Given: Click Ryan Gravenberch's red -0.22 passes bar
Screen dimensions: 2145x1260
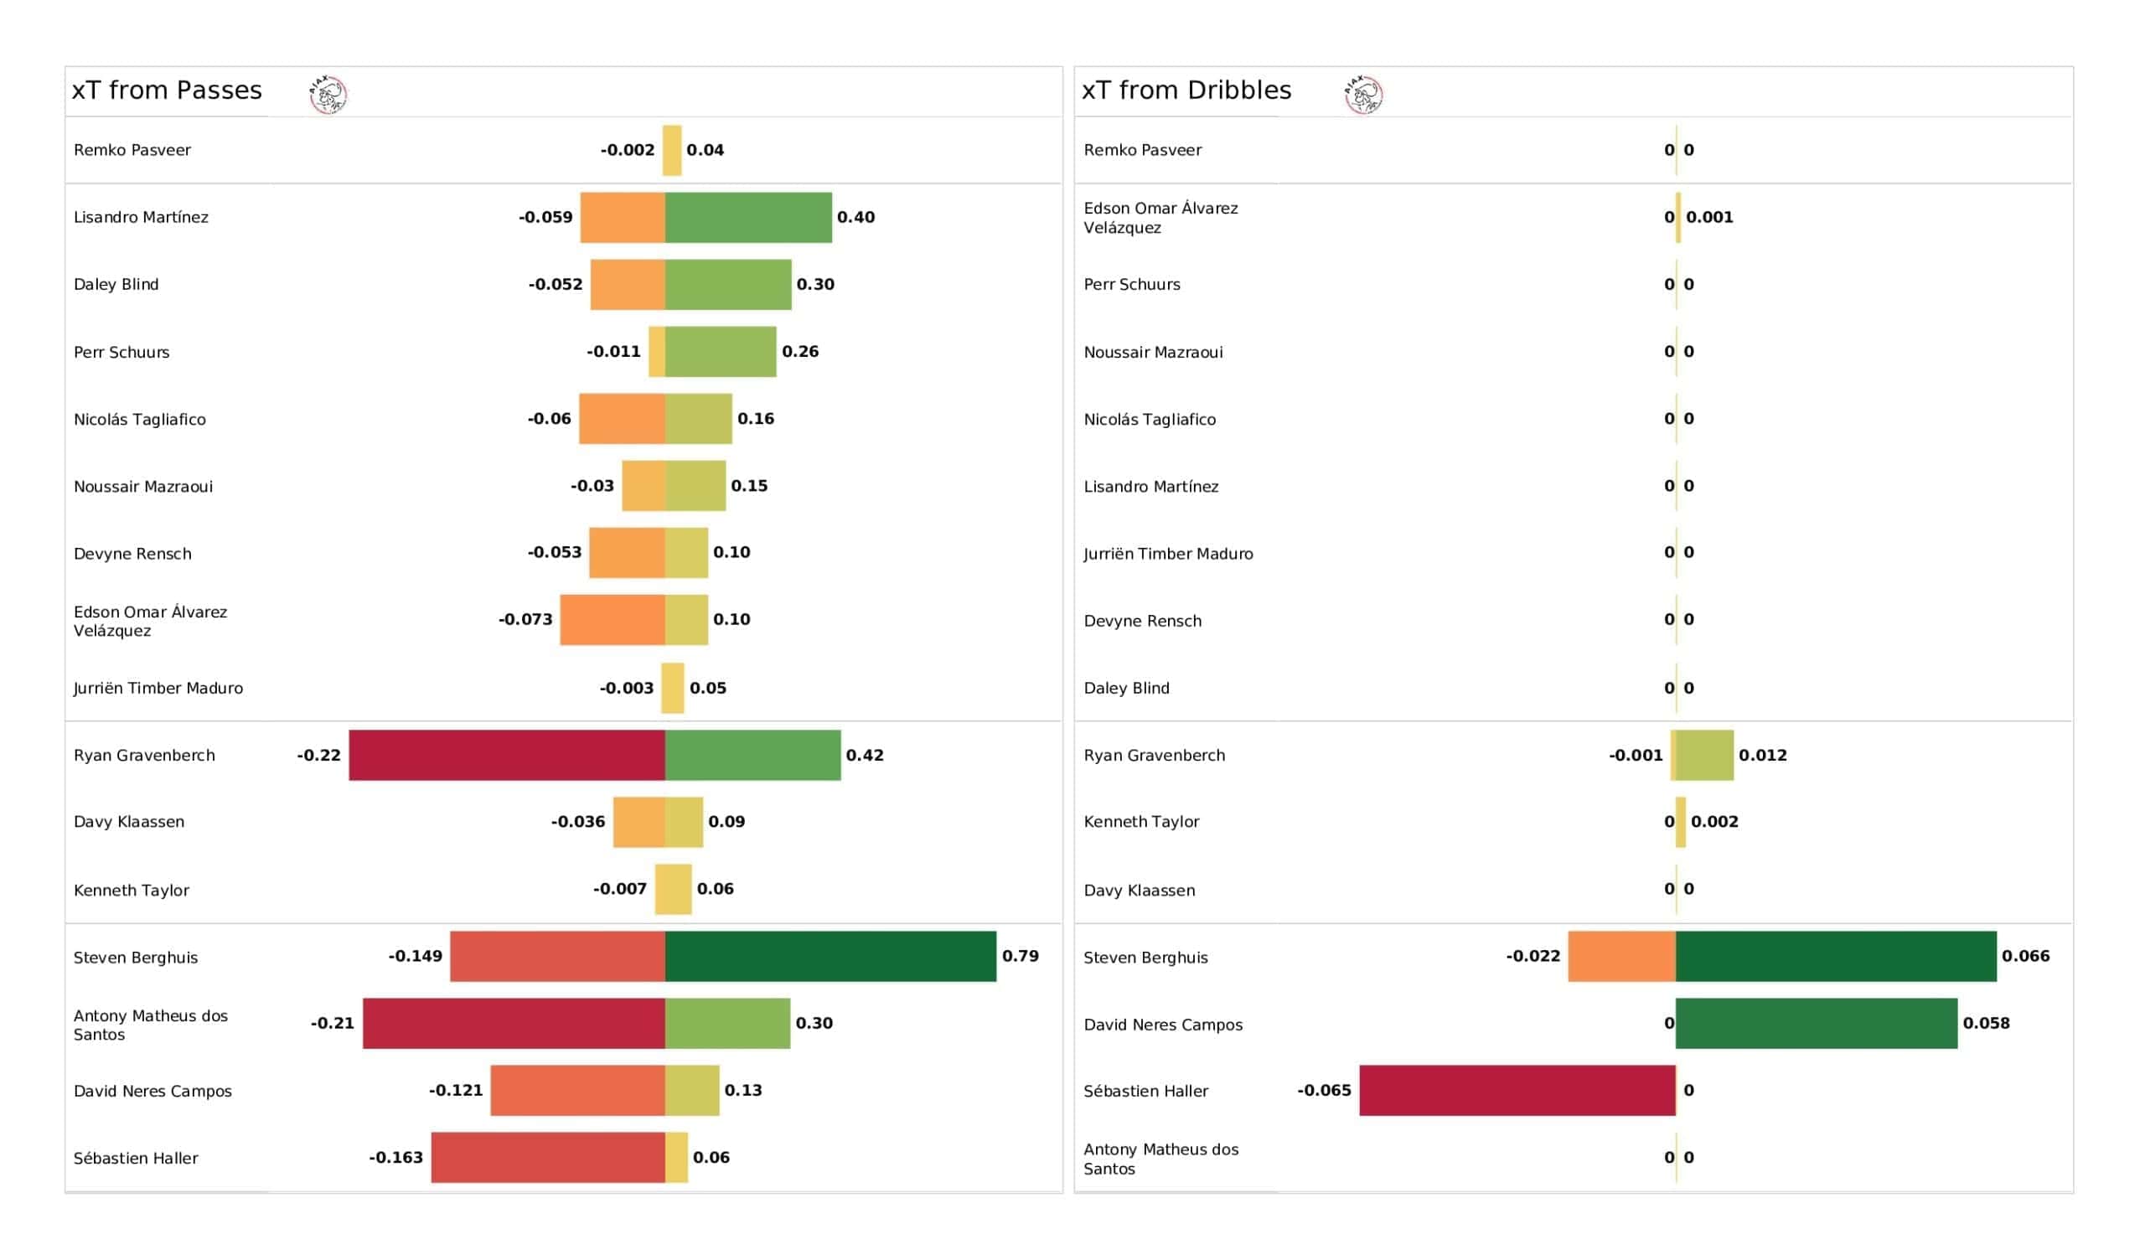Looking at the screenshot, I should tap(507, 755).
